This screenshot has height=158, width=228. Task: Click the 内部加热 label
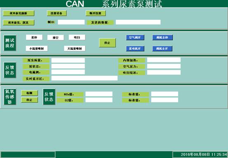[132, 60]
